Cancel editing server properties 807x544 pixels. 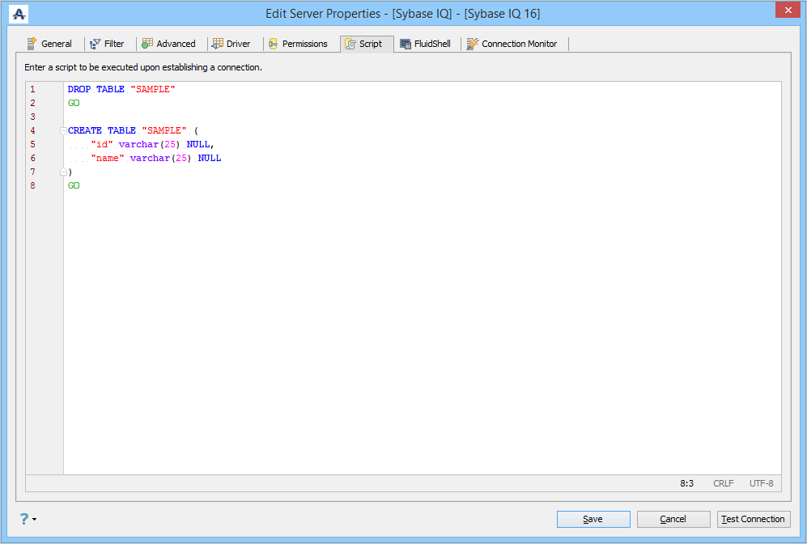[x=673, y=519]
